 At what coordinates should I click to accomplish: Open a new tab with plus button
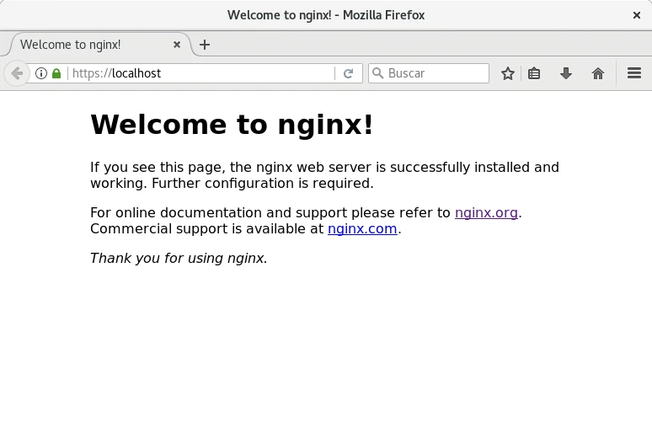205,45
